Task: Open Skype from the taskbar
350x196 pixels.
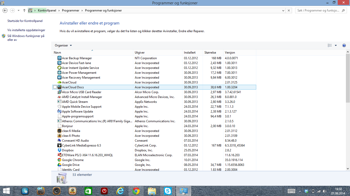Action: click(x=168, y=191)
